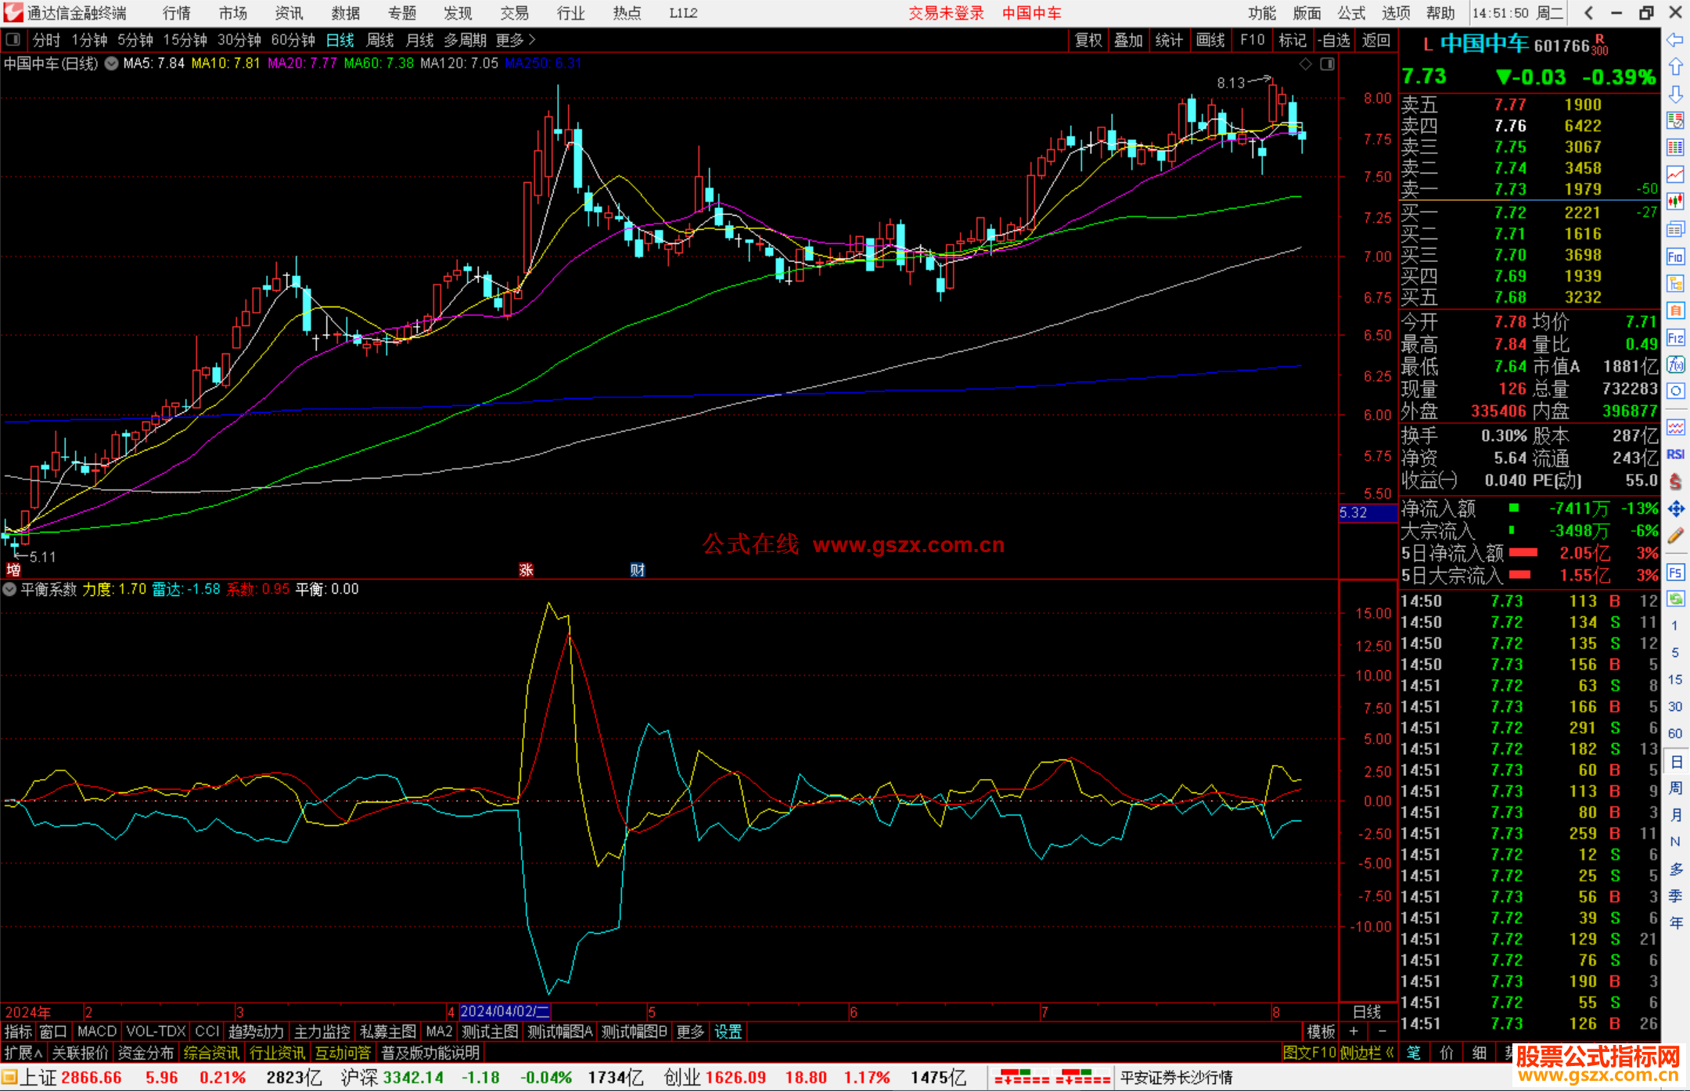Click the F12 sidebar icon
This screenshot has height=1091, width=1690.
[1675, 338]
